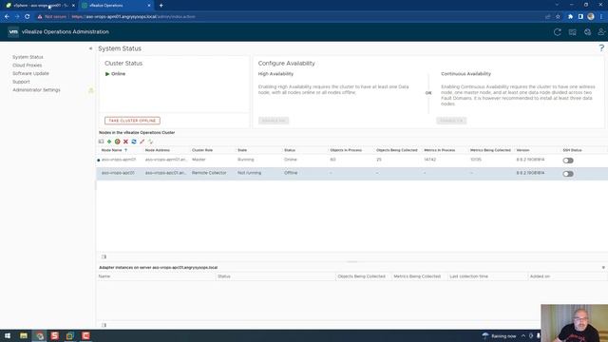Open the browser three-dot menu
Image resolution: width=608 pixels, height=342 pixels.
(601, 17)
